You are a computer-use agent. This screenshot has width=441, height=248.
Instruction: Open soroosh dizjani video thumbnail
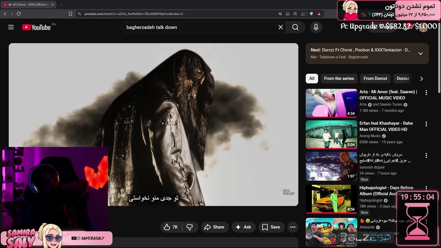(331, 166)
